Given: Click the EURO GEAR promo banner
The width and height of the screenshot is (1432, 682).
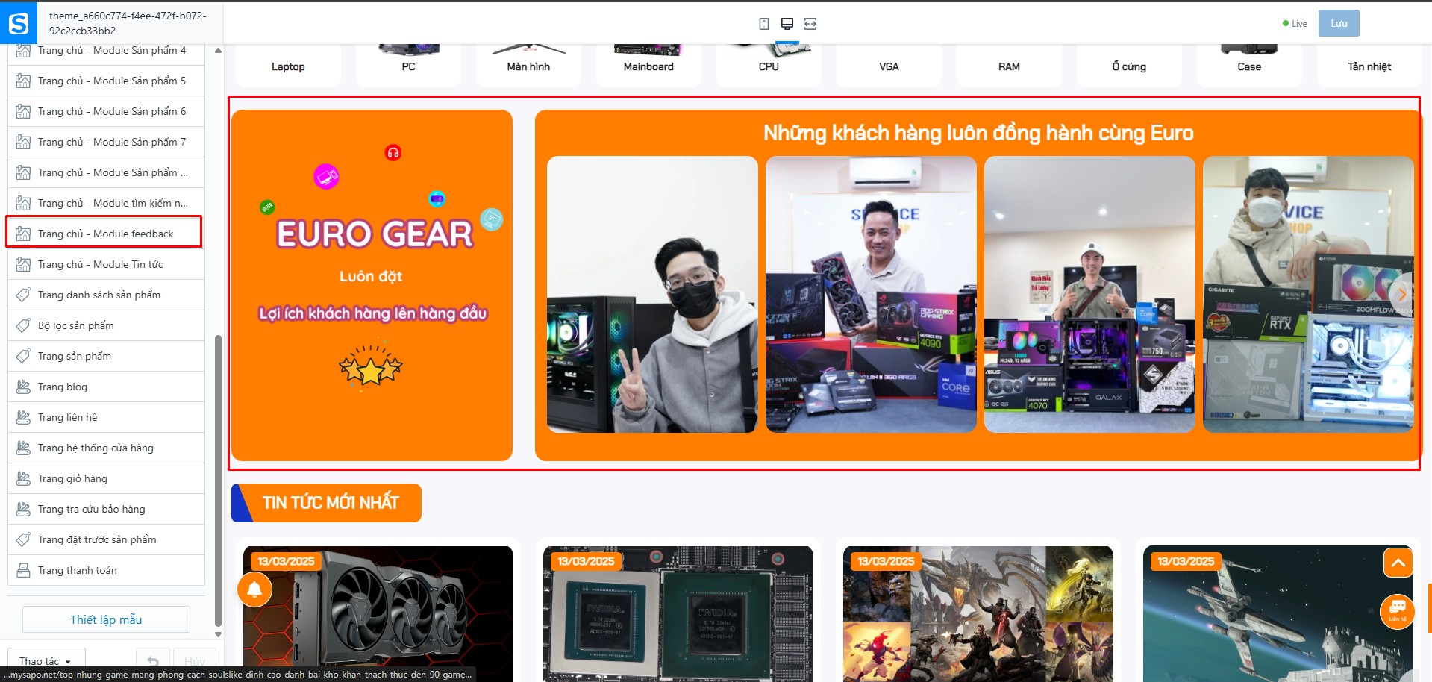Looking at the screenshot, I should [x=372, y=285].
